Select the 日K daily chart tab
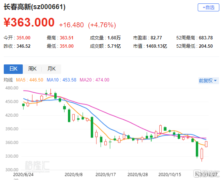The image size is (222, 180). (x=13, y=69)
